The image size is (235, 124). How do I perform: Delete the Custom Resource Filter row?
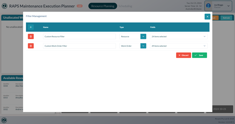pos(31,37)
